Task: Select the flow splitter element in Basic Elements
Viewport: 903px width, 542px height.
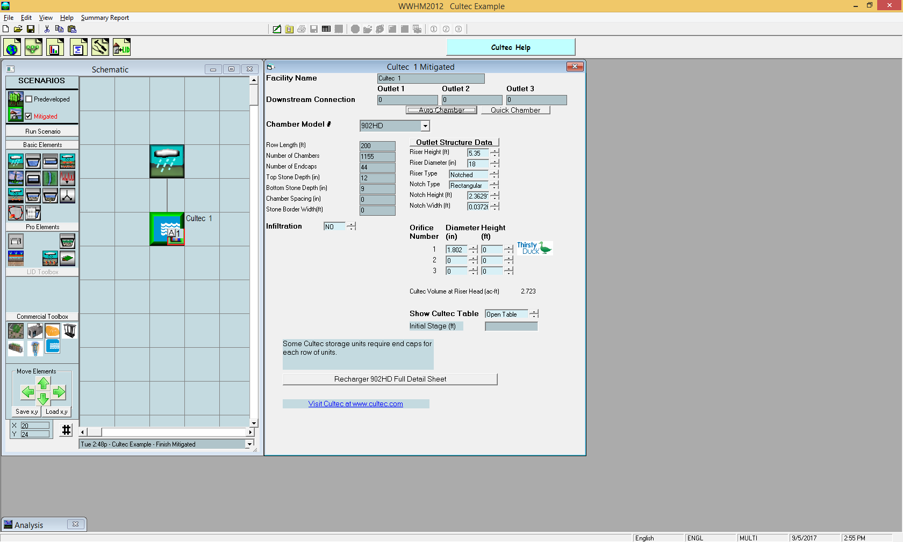Action: [x=67, y=196]
